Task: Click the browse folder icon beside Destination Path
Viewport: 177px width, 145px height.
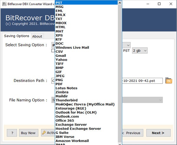Action: (x=168, y=81)
